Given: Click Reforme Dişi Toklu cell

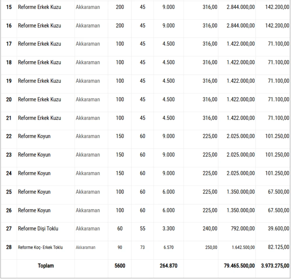Looking at the screenshot, I should coord(38,229).
